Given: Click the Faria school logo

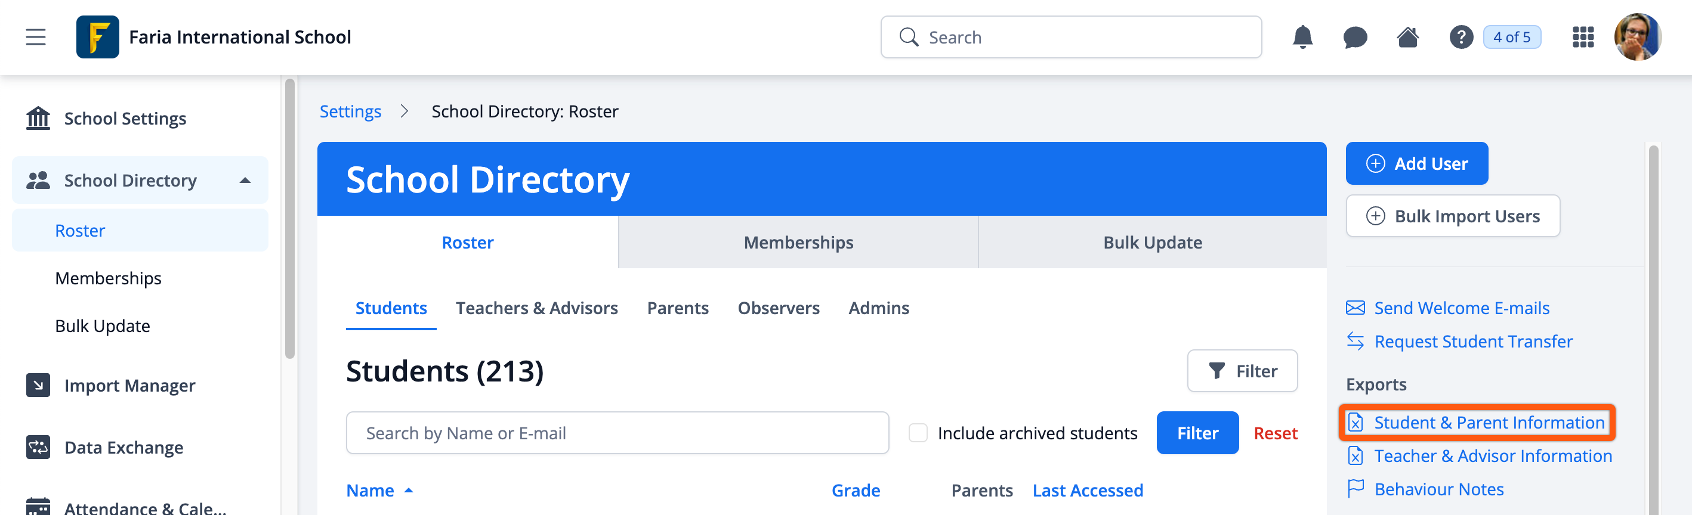Looking at the screenshot, I should 97,37.
